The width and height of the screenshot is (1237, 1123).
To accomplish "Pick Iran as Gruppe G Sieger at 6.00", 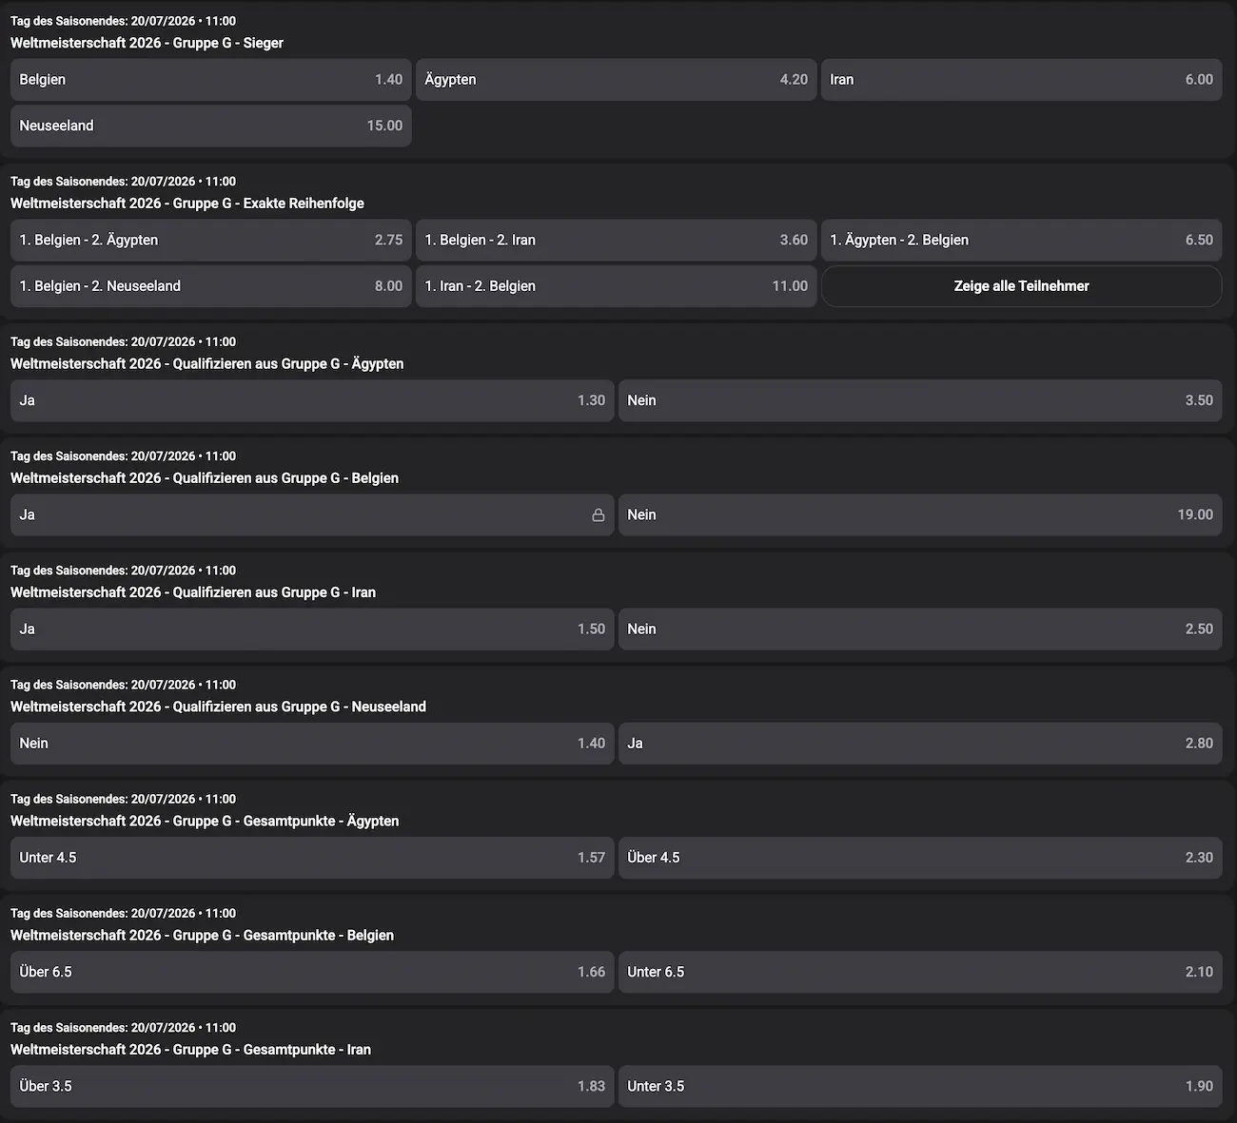I will click(x=1021, y=80).
